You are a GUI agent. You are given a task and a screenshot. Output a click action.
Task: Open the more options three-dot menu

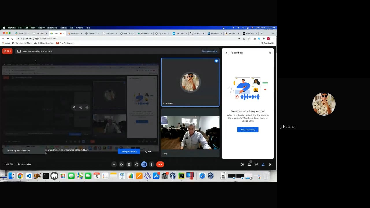(151, 164)
